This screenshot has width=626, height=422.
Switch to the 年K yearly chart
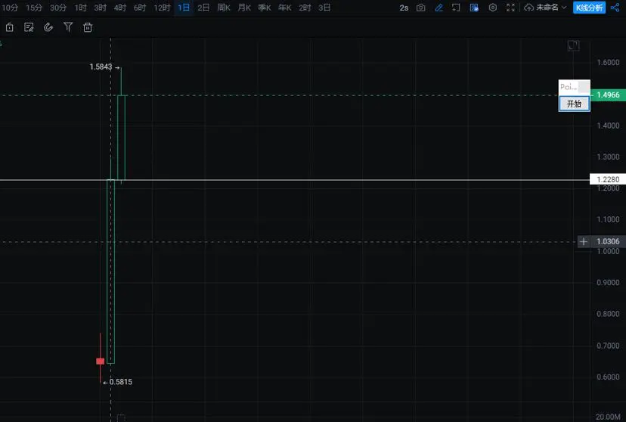(x=285, y=8)
